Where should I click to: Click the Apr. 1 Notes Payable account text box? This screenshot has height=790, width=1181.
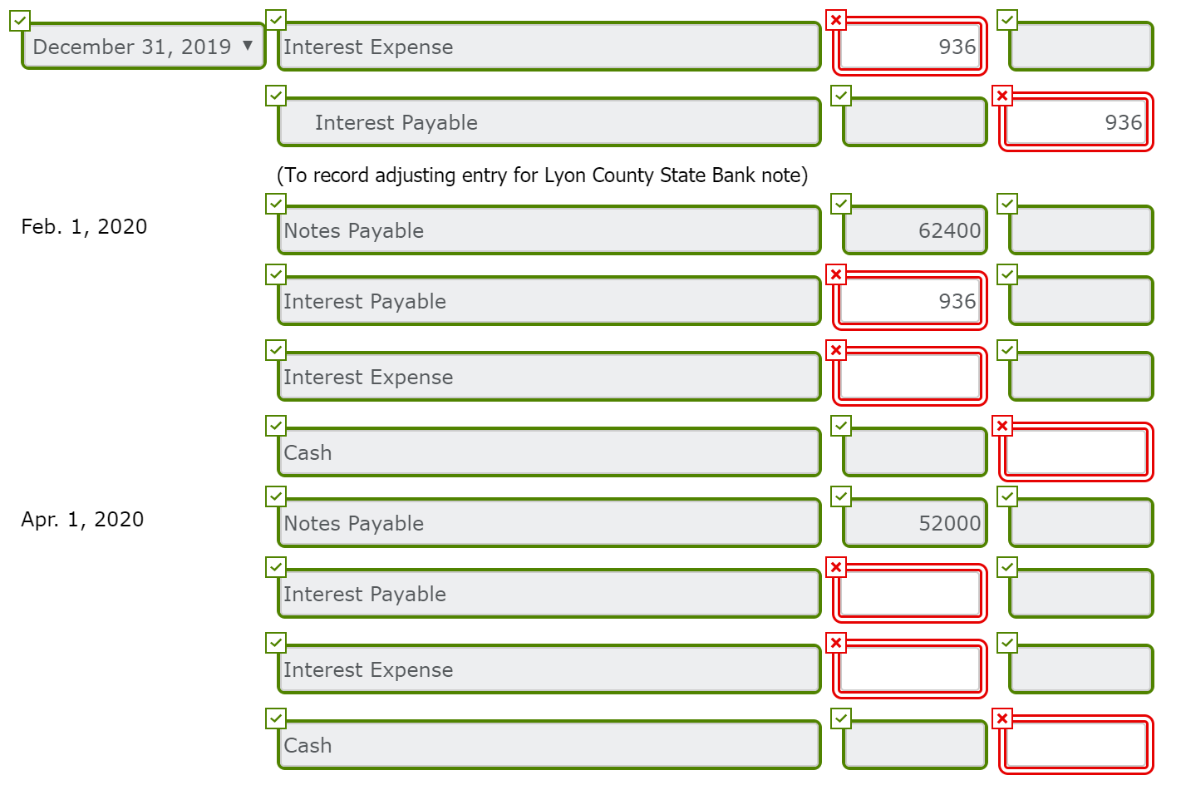[549, 522]
